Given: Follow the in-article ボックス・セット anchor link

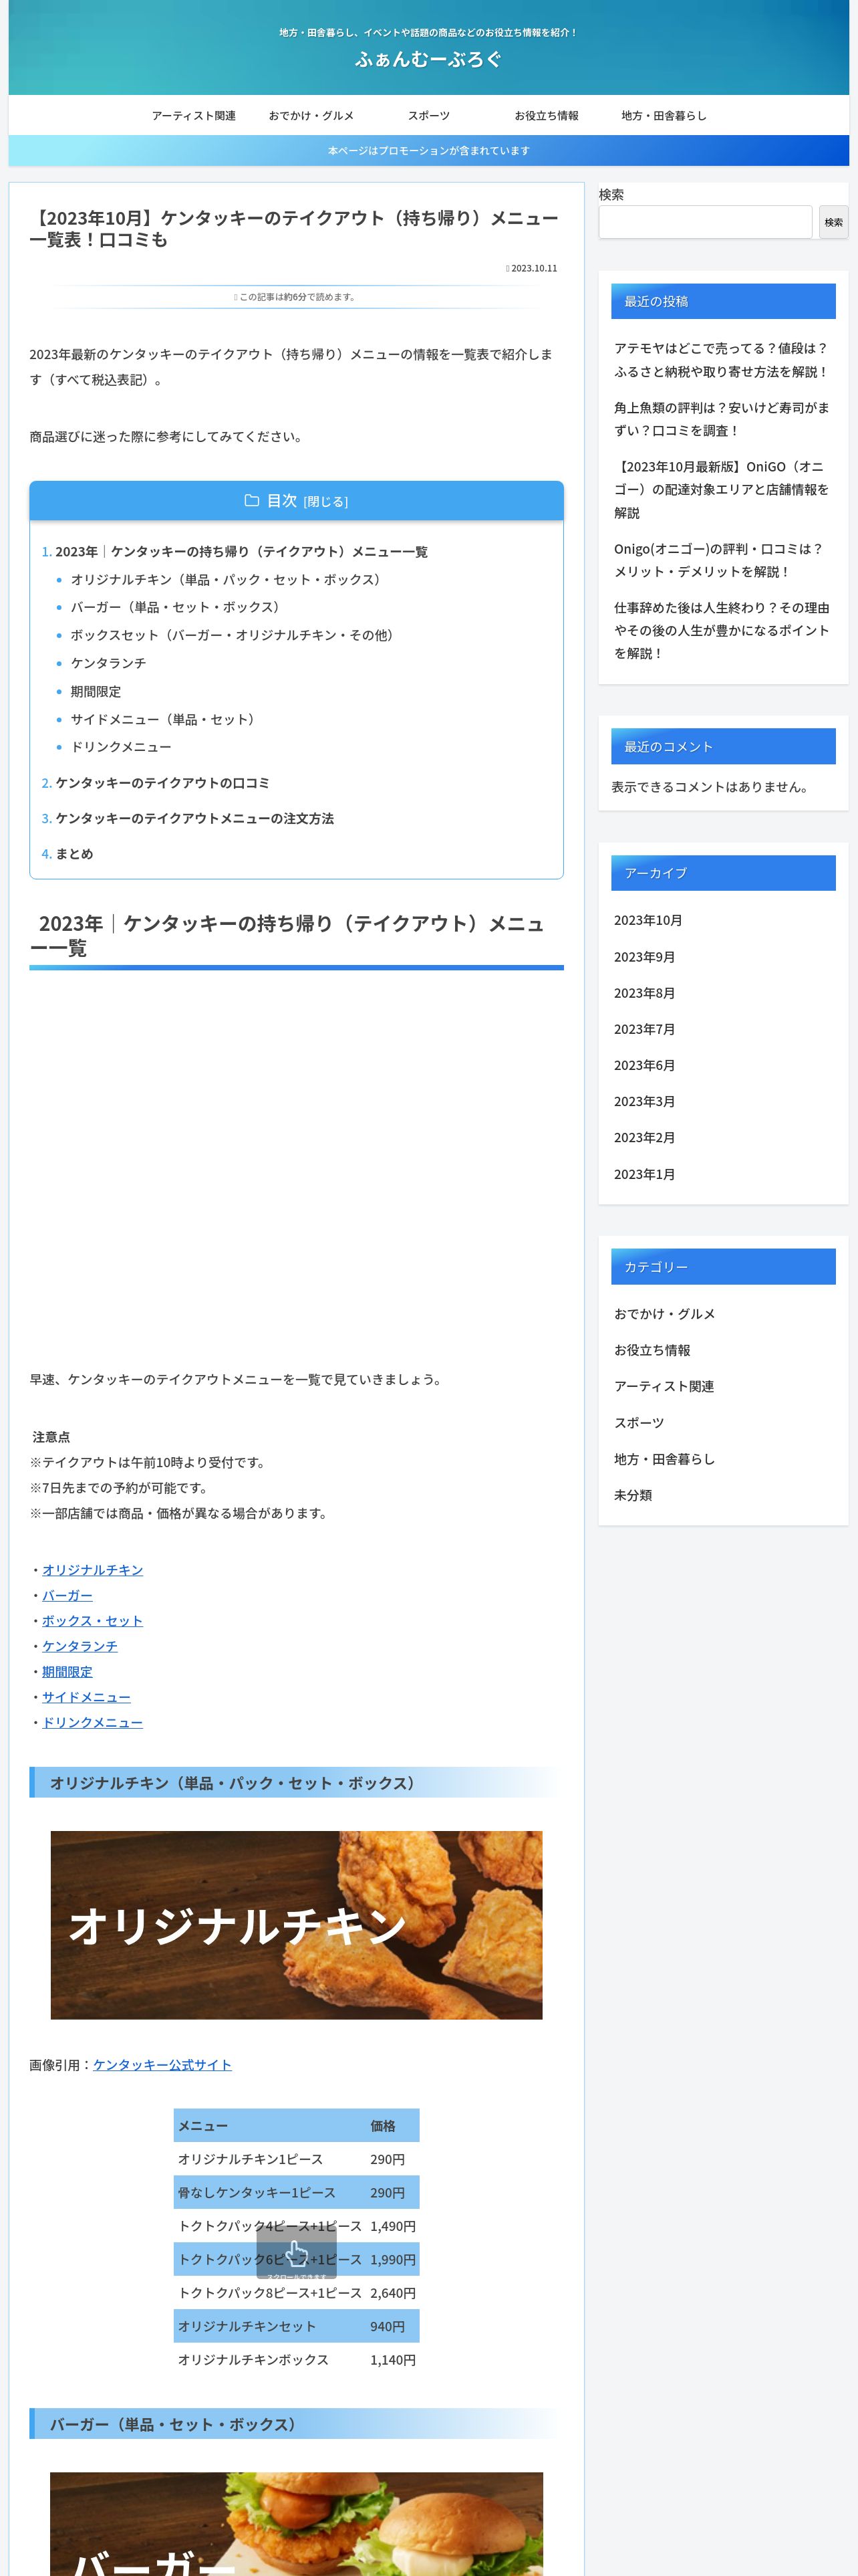Looking at the screenshot, I should [x=93, y=1621].
